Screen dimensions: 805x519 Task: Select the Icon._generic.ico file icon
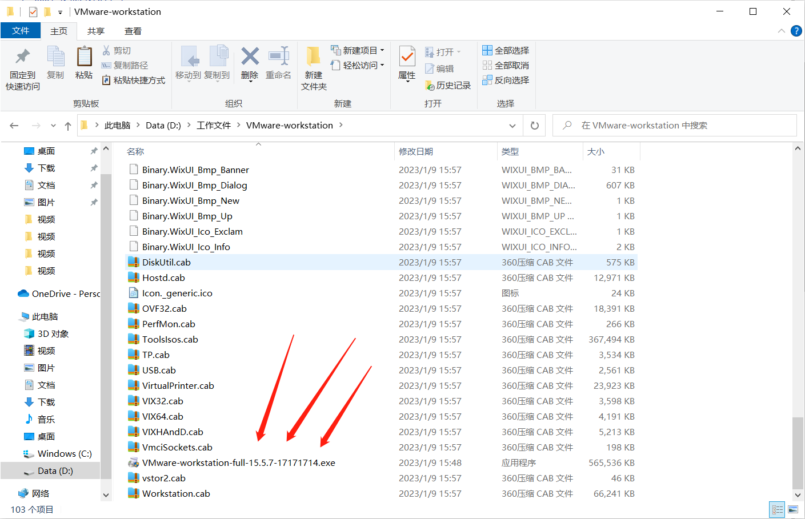[133, 293]
